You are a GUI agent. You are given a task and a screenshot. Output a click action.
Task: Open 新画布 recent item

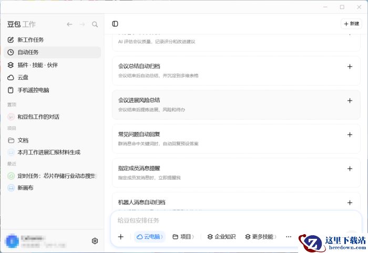click(x=53, y=188)
